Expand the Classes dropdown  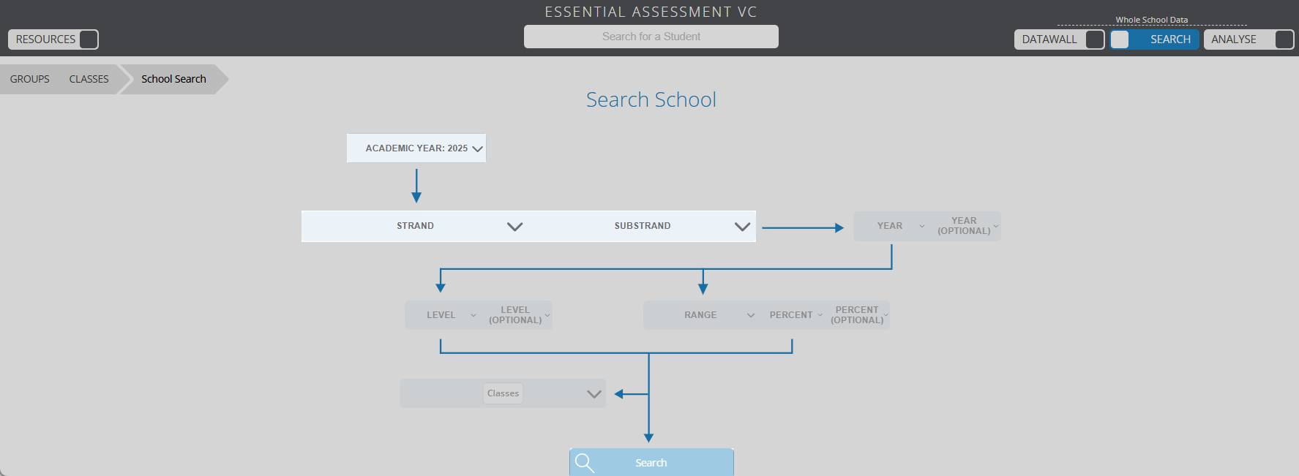tap(503, 393)
